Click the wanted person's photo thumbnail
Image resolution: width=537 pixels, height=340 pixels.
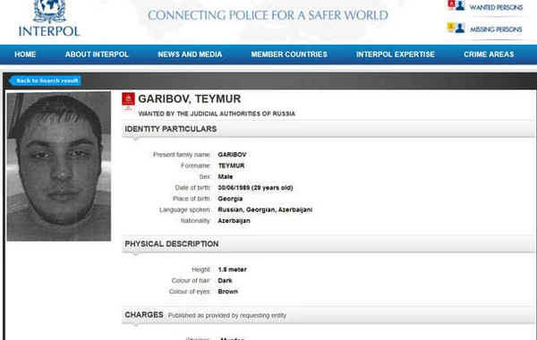(59, 166)
